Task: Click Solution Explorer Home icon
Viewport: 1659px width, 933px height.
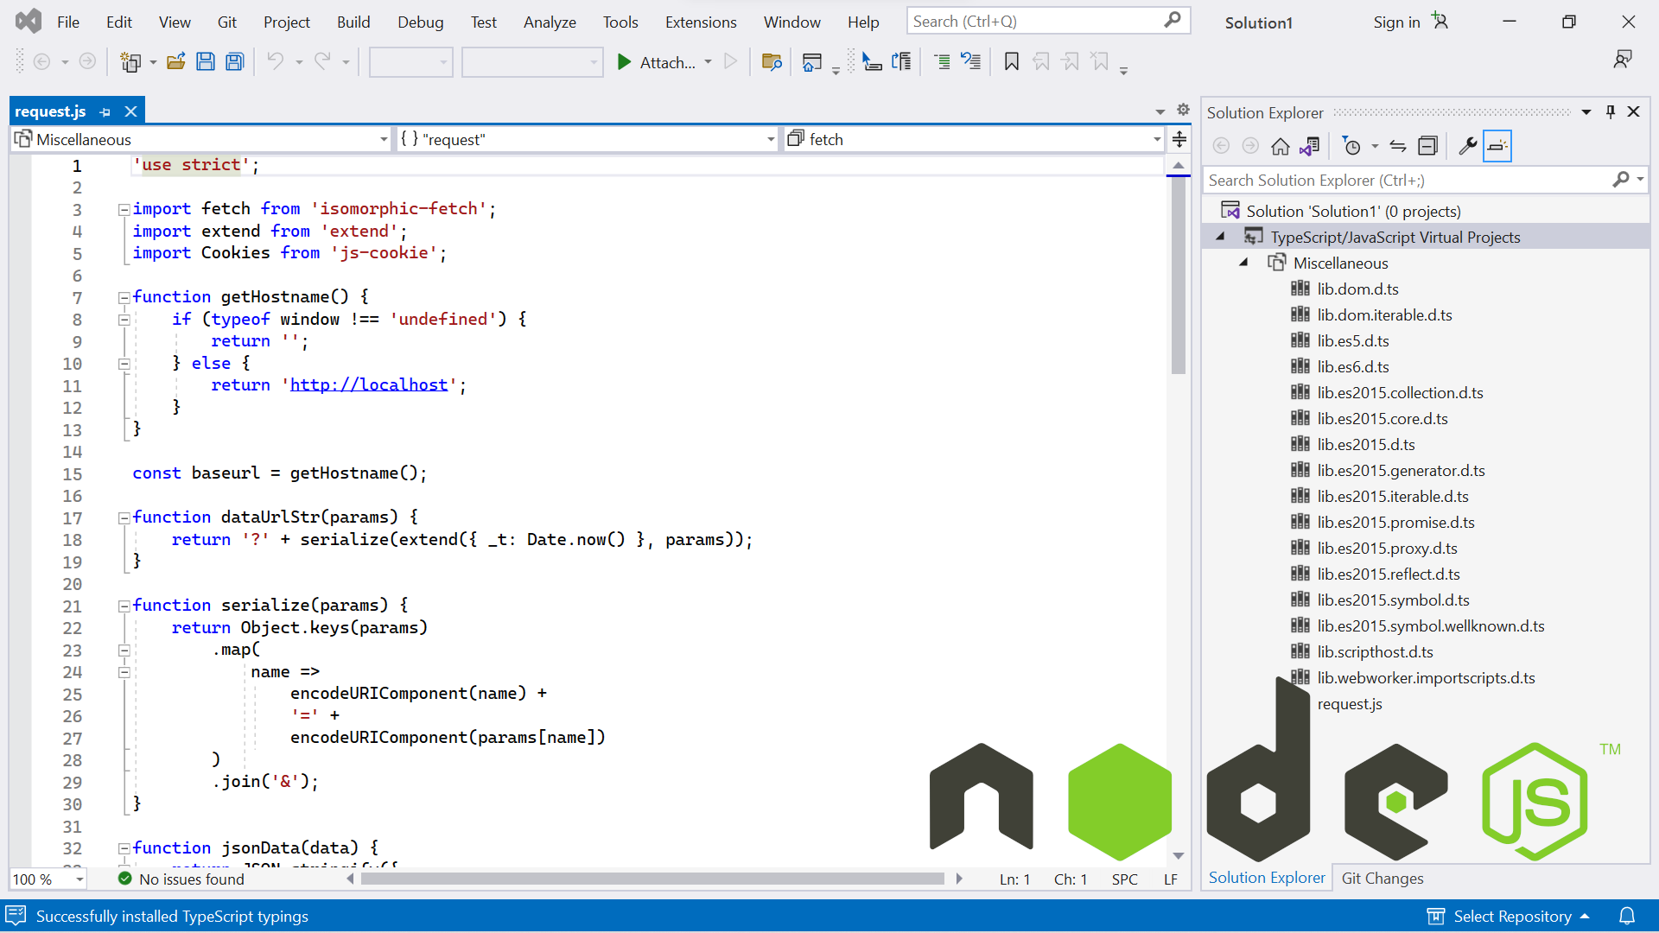Action: 1281,147
